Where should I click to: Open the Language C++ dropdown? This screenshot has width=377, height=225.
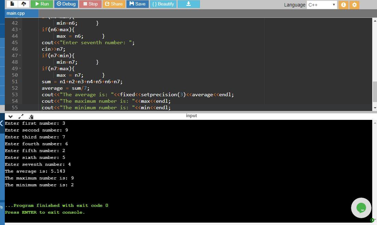(x=322, y=5)
